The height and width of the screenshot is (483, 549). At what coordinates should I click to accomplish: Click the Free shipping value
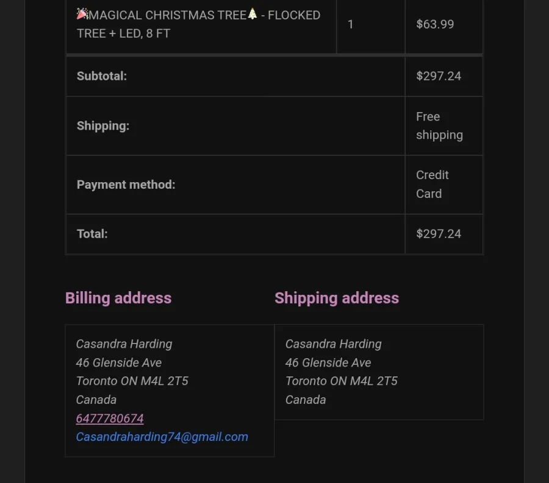coord(439,126)
